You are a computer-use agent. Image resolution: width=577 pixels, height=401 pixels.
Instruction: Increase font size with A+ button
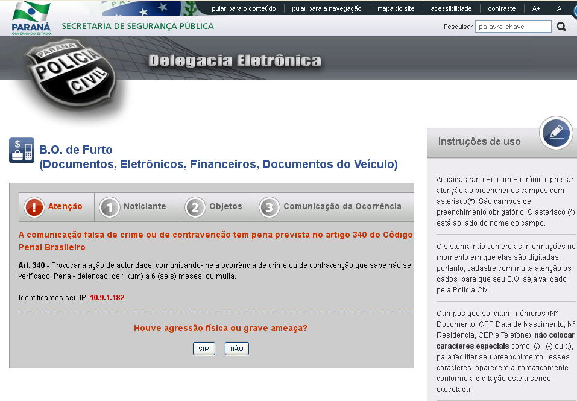coord(536,8)
